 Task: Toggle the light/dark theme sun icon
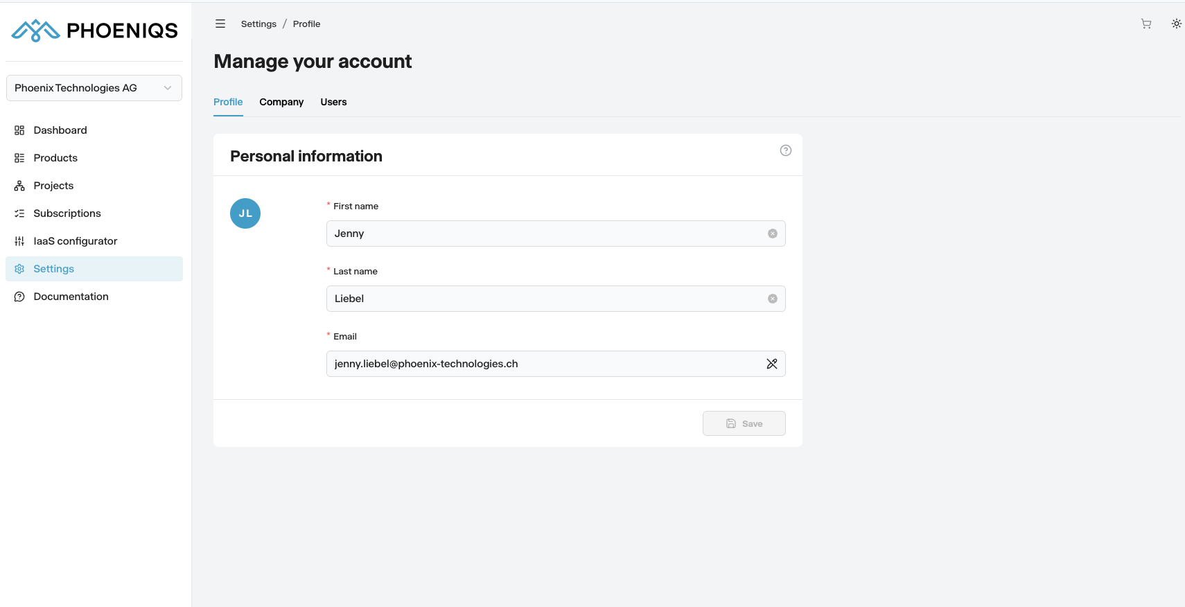click(1176, 24)
